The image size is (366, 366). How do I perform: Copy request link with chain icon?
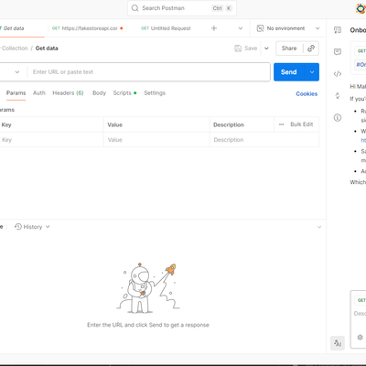pyautogui.click(x=311, y=48)
